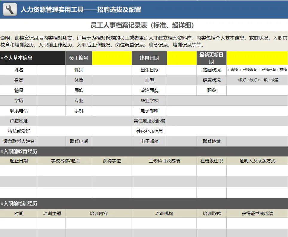Select the yellow cell beside 建档日期
288x237 pixels.
tap(182, 58)
